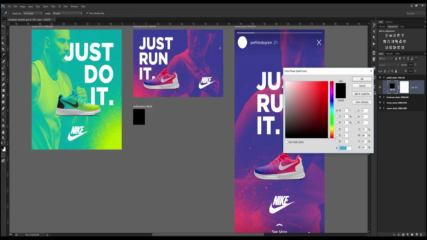Select the Crop tool
Screen dimensions: 427x240
[3, 49]
